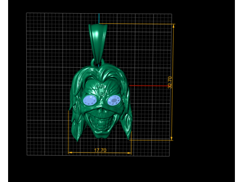Select the left blue gemstone eye
The width and height of the screenshot is (243, 182).
[x=90, y=100]
